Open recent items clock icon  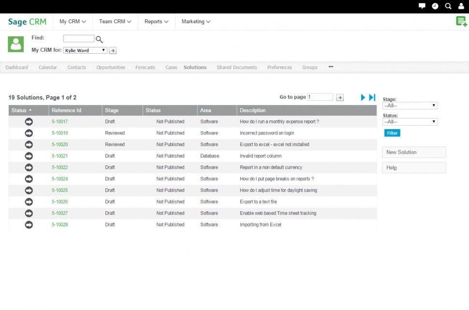click(435, 6)
